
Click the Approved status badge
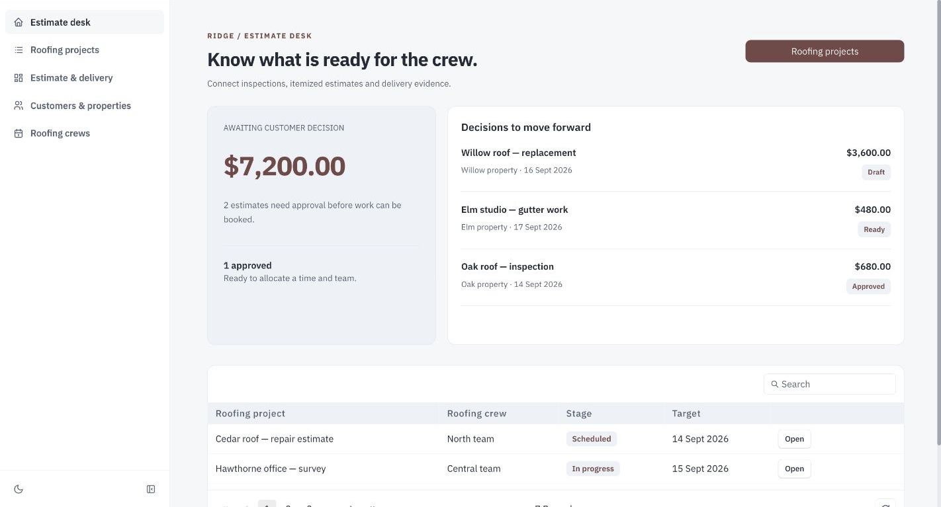[868, 286]
